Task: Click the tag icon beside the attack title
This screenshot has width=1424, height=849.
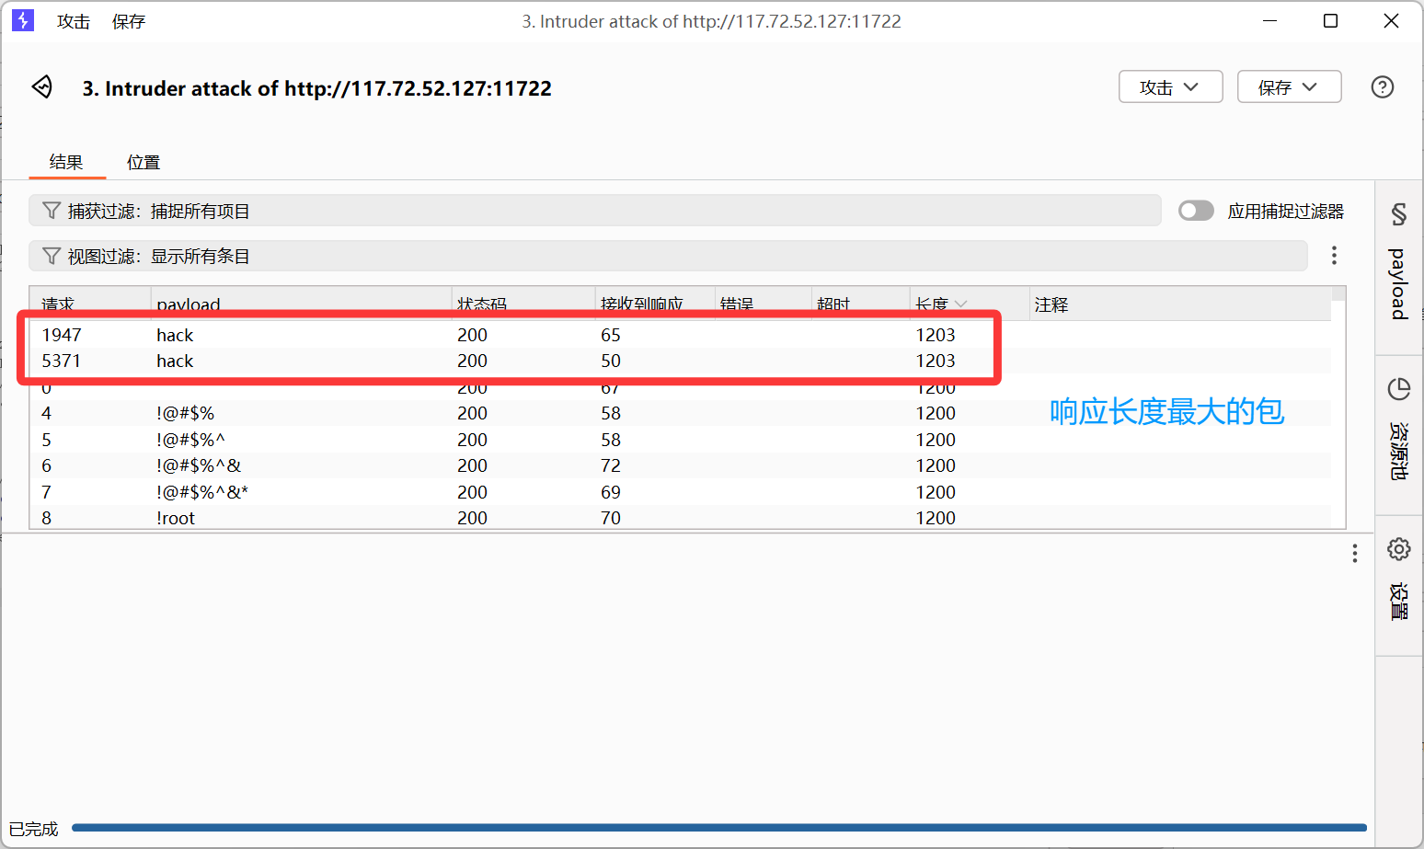Action: [41, 86]
